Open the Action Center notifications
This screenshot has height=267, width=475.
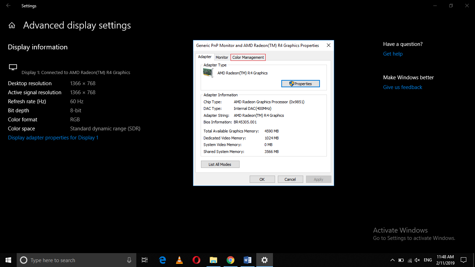(463, 260)
